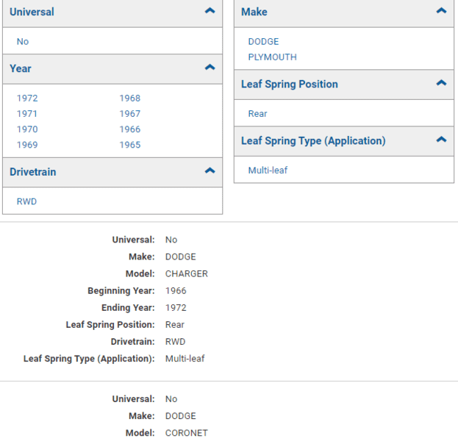
Task: Click the Year section header title
Action: tap(20, 68)
